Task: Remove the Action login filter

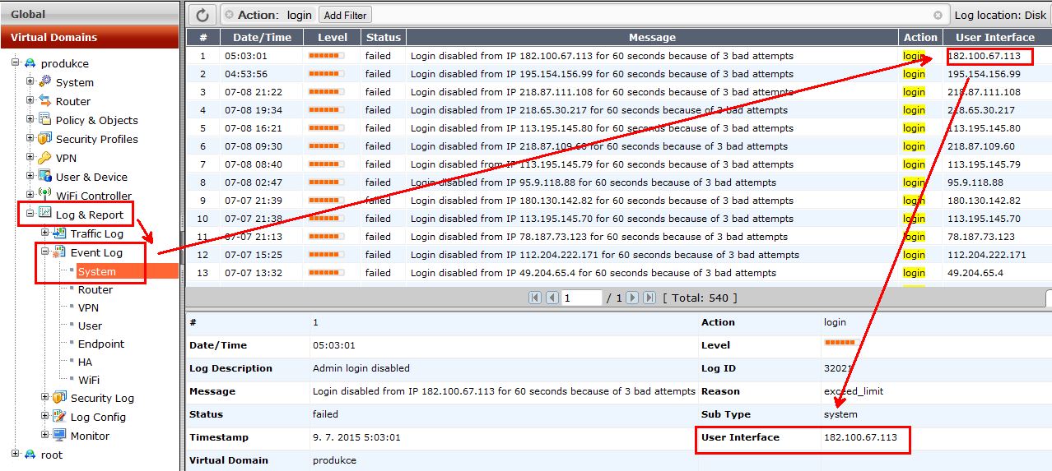Action: pos(230,15)
